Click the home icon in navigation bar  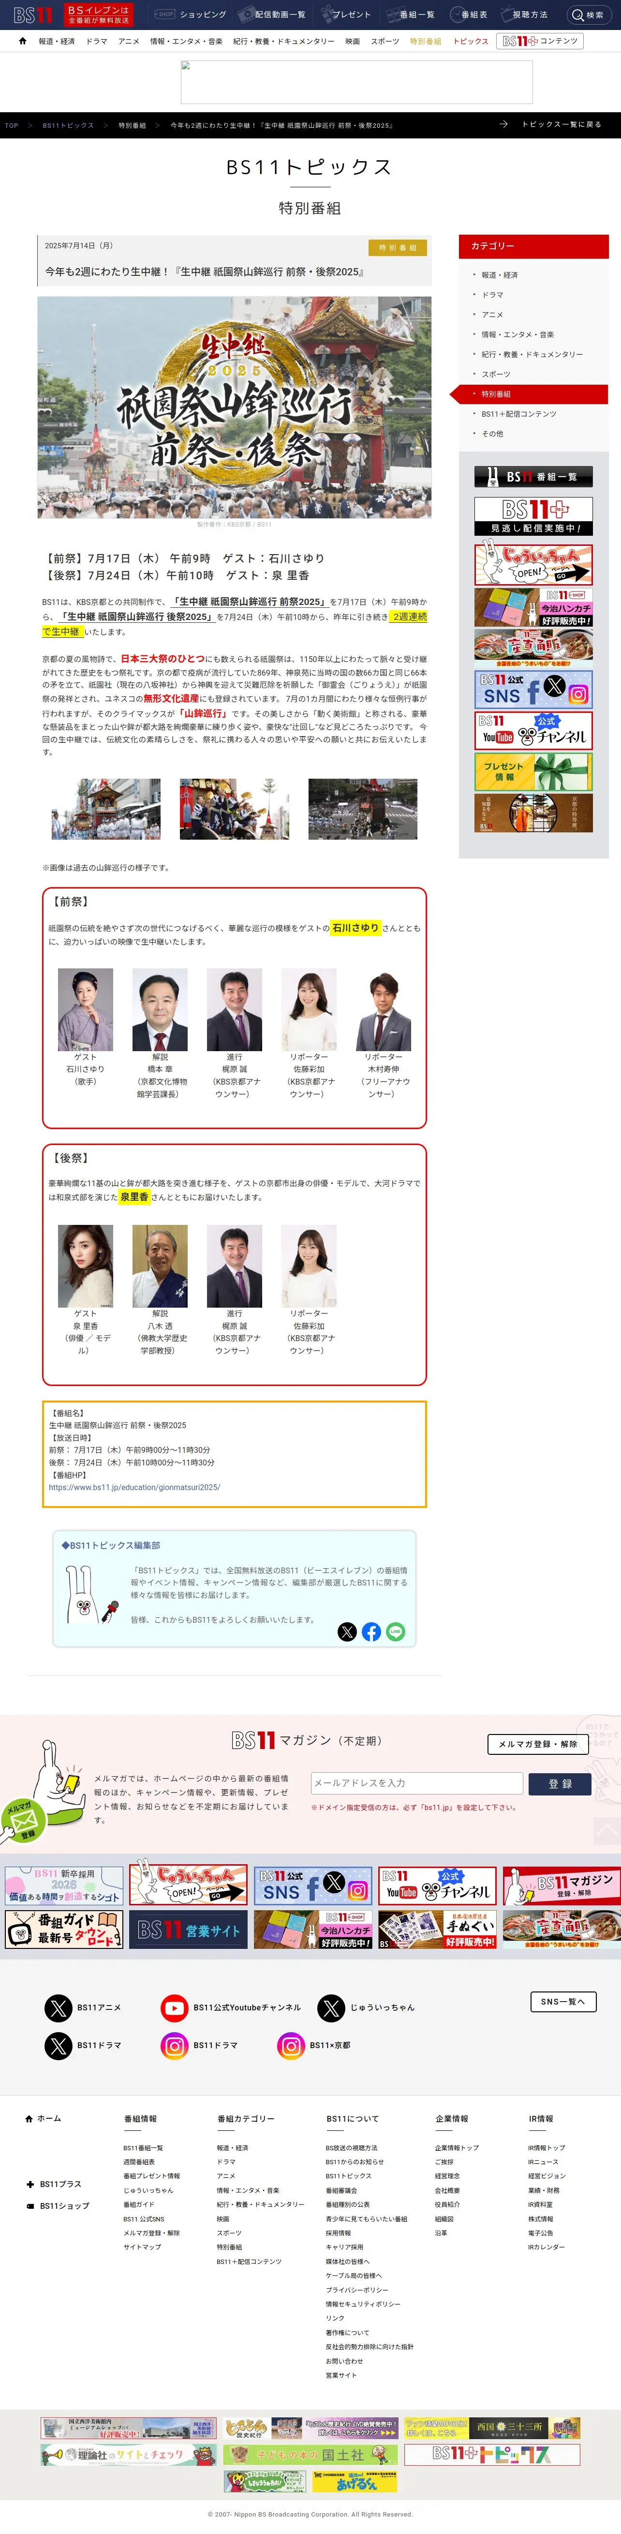tap(23, 41)
